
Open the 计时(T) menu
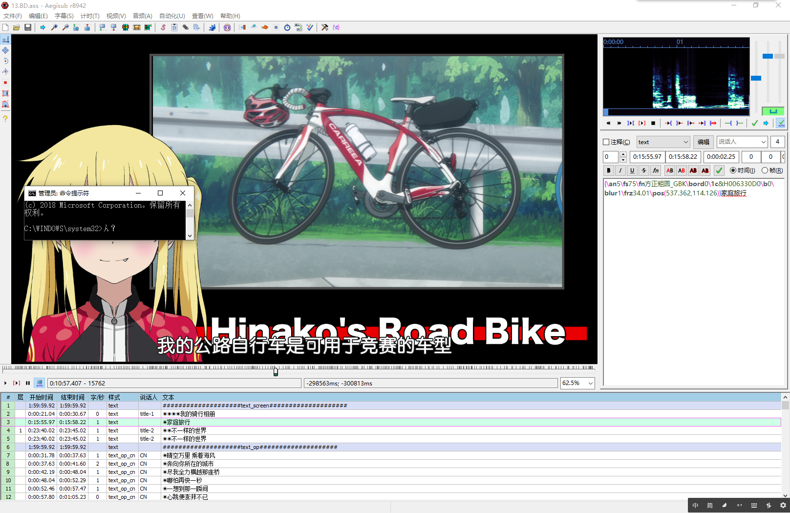[x=90, y=16]
